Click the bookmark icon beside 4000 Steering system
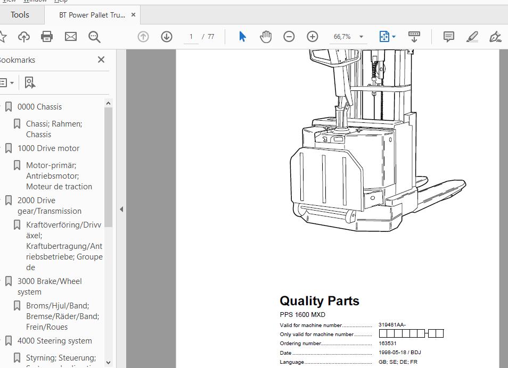Image resolution: width=508 pixels, height=368 pixels. 9,341
